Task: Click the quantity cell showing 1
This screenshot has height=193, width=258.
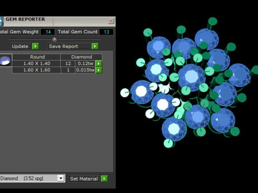Action: click(x=68, y=70)
